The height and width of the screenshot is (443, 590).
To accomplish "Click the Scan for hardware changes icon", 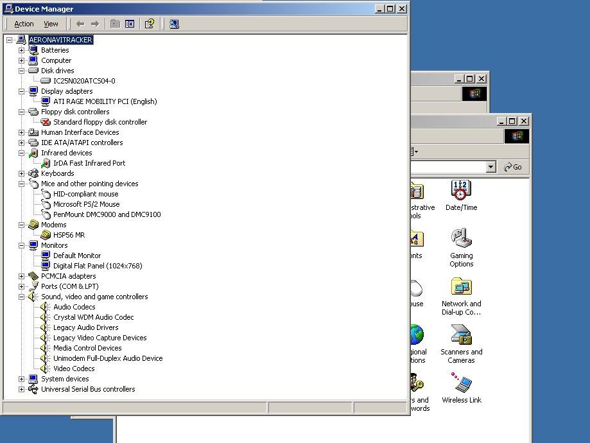I will [x=174, y=24].
